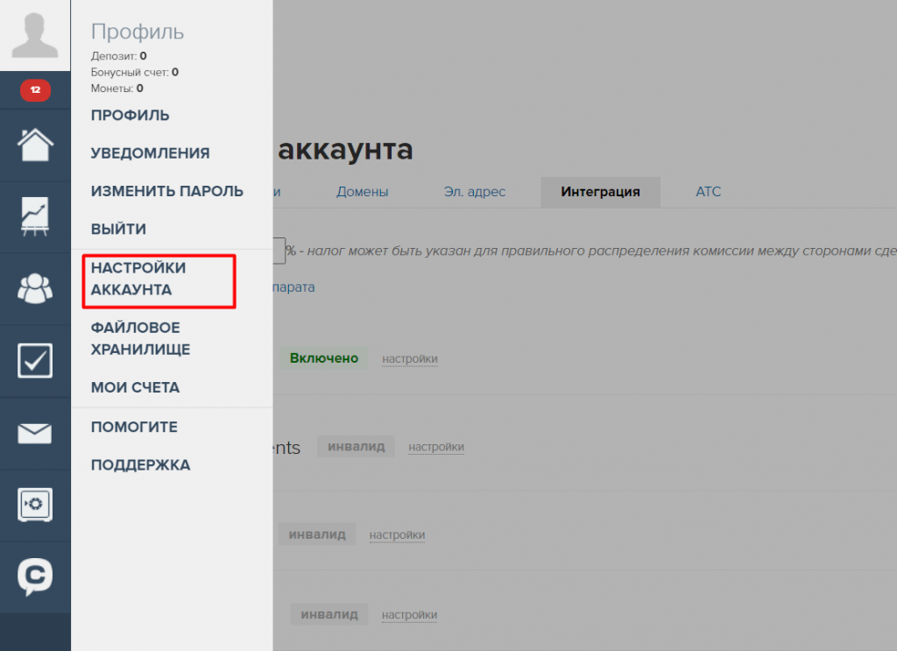Click настройки link next to Включено

(409, 359)
